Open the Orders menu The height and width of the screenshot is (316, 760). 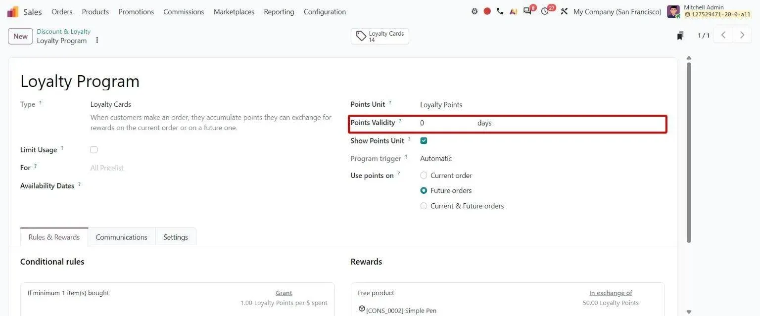(x=62, y=12)
